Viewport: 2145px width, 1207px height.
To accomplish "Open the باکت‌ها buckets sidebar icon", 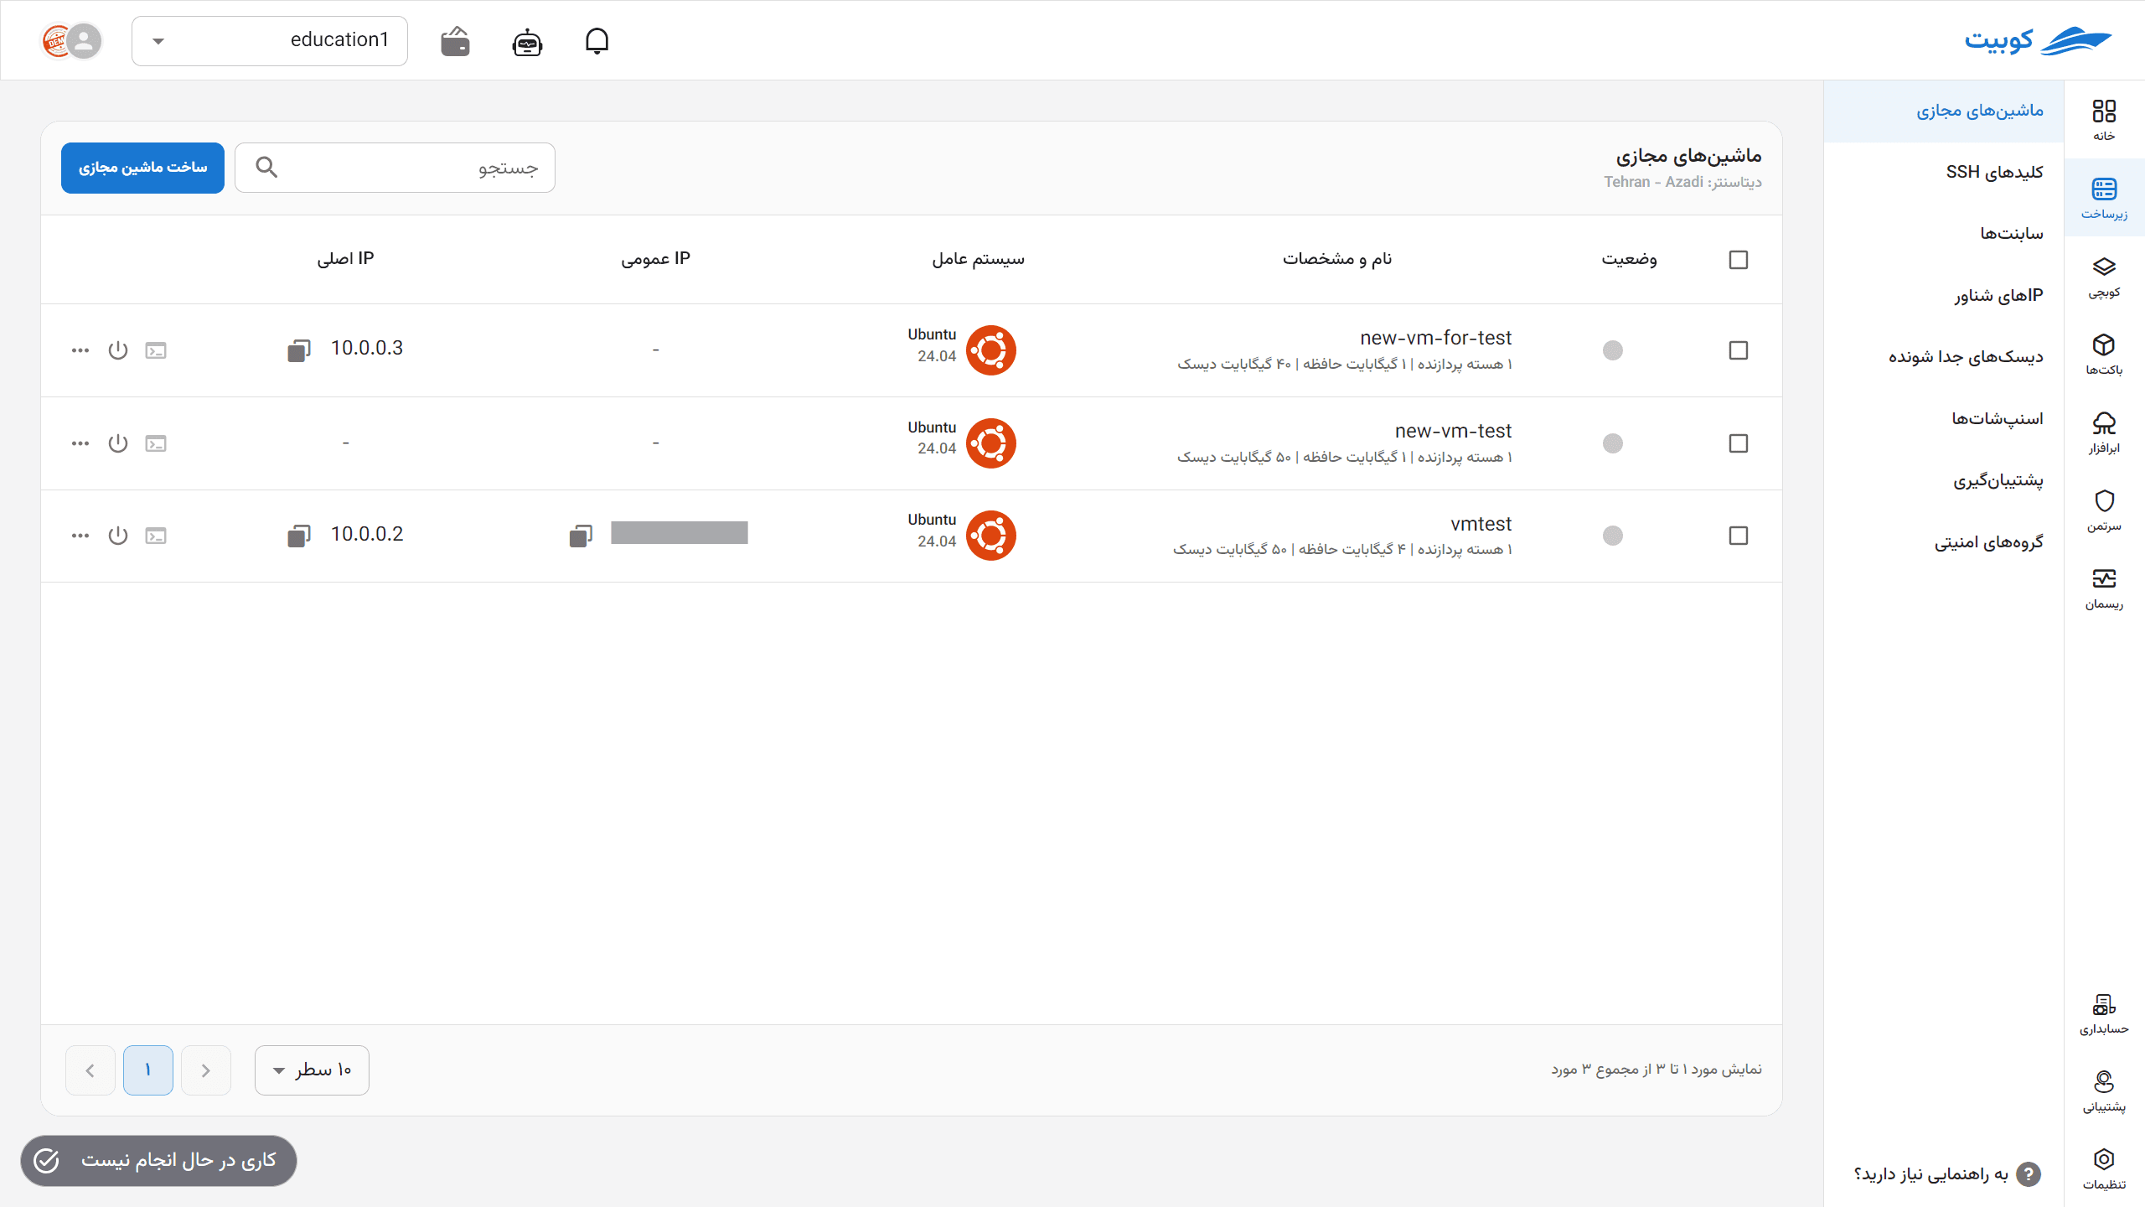I will pyautogui.click(x=2104, y=355).
